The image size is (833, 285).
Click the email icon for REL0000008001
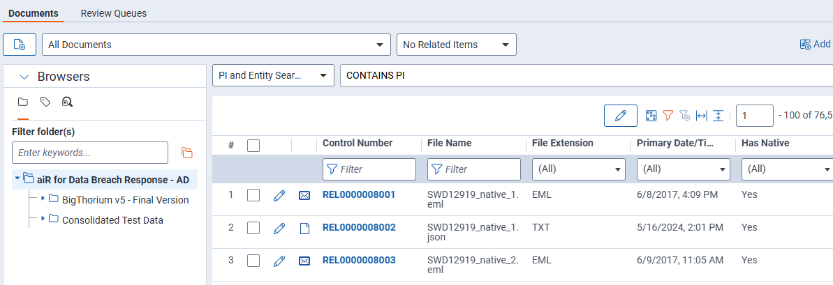(x=304, y=196)
